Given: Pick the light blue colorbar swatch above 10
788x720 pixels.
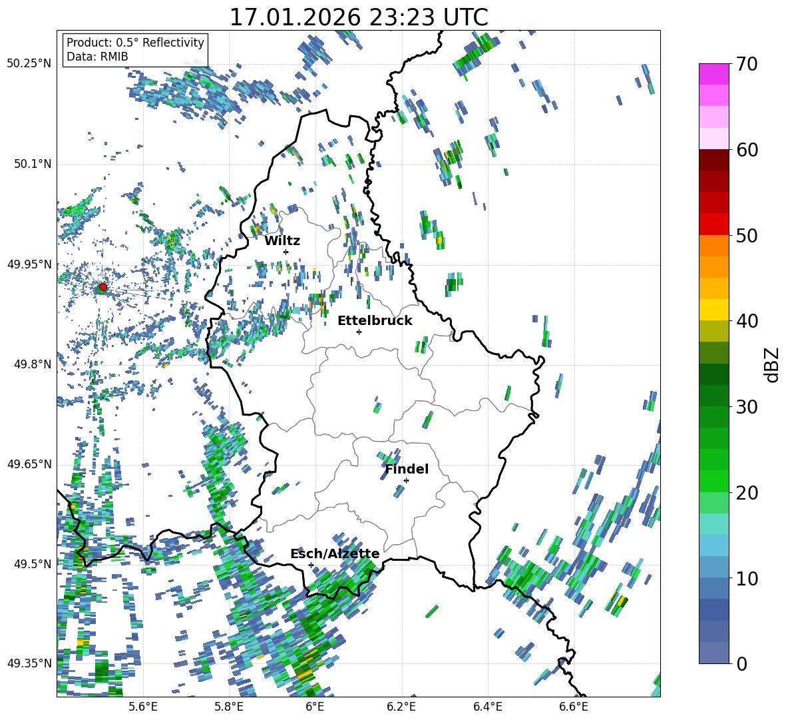Looking at the screenshot, I should [x=713, y=567].
